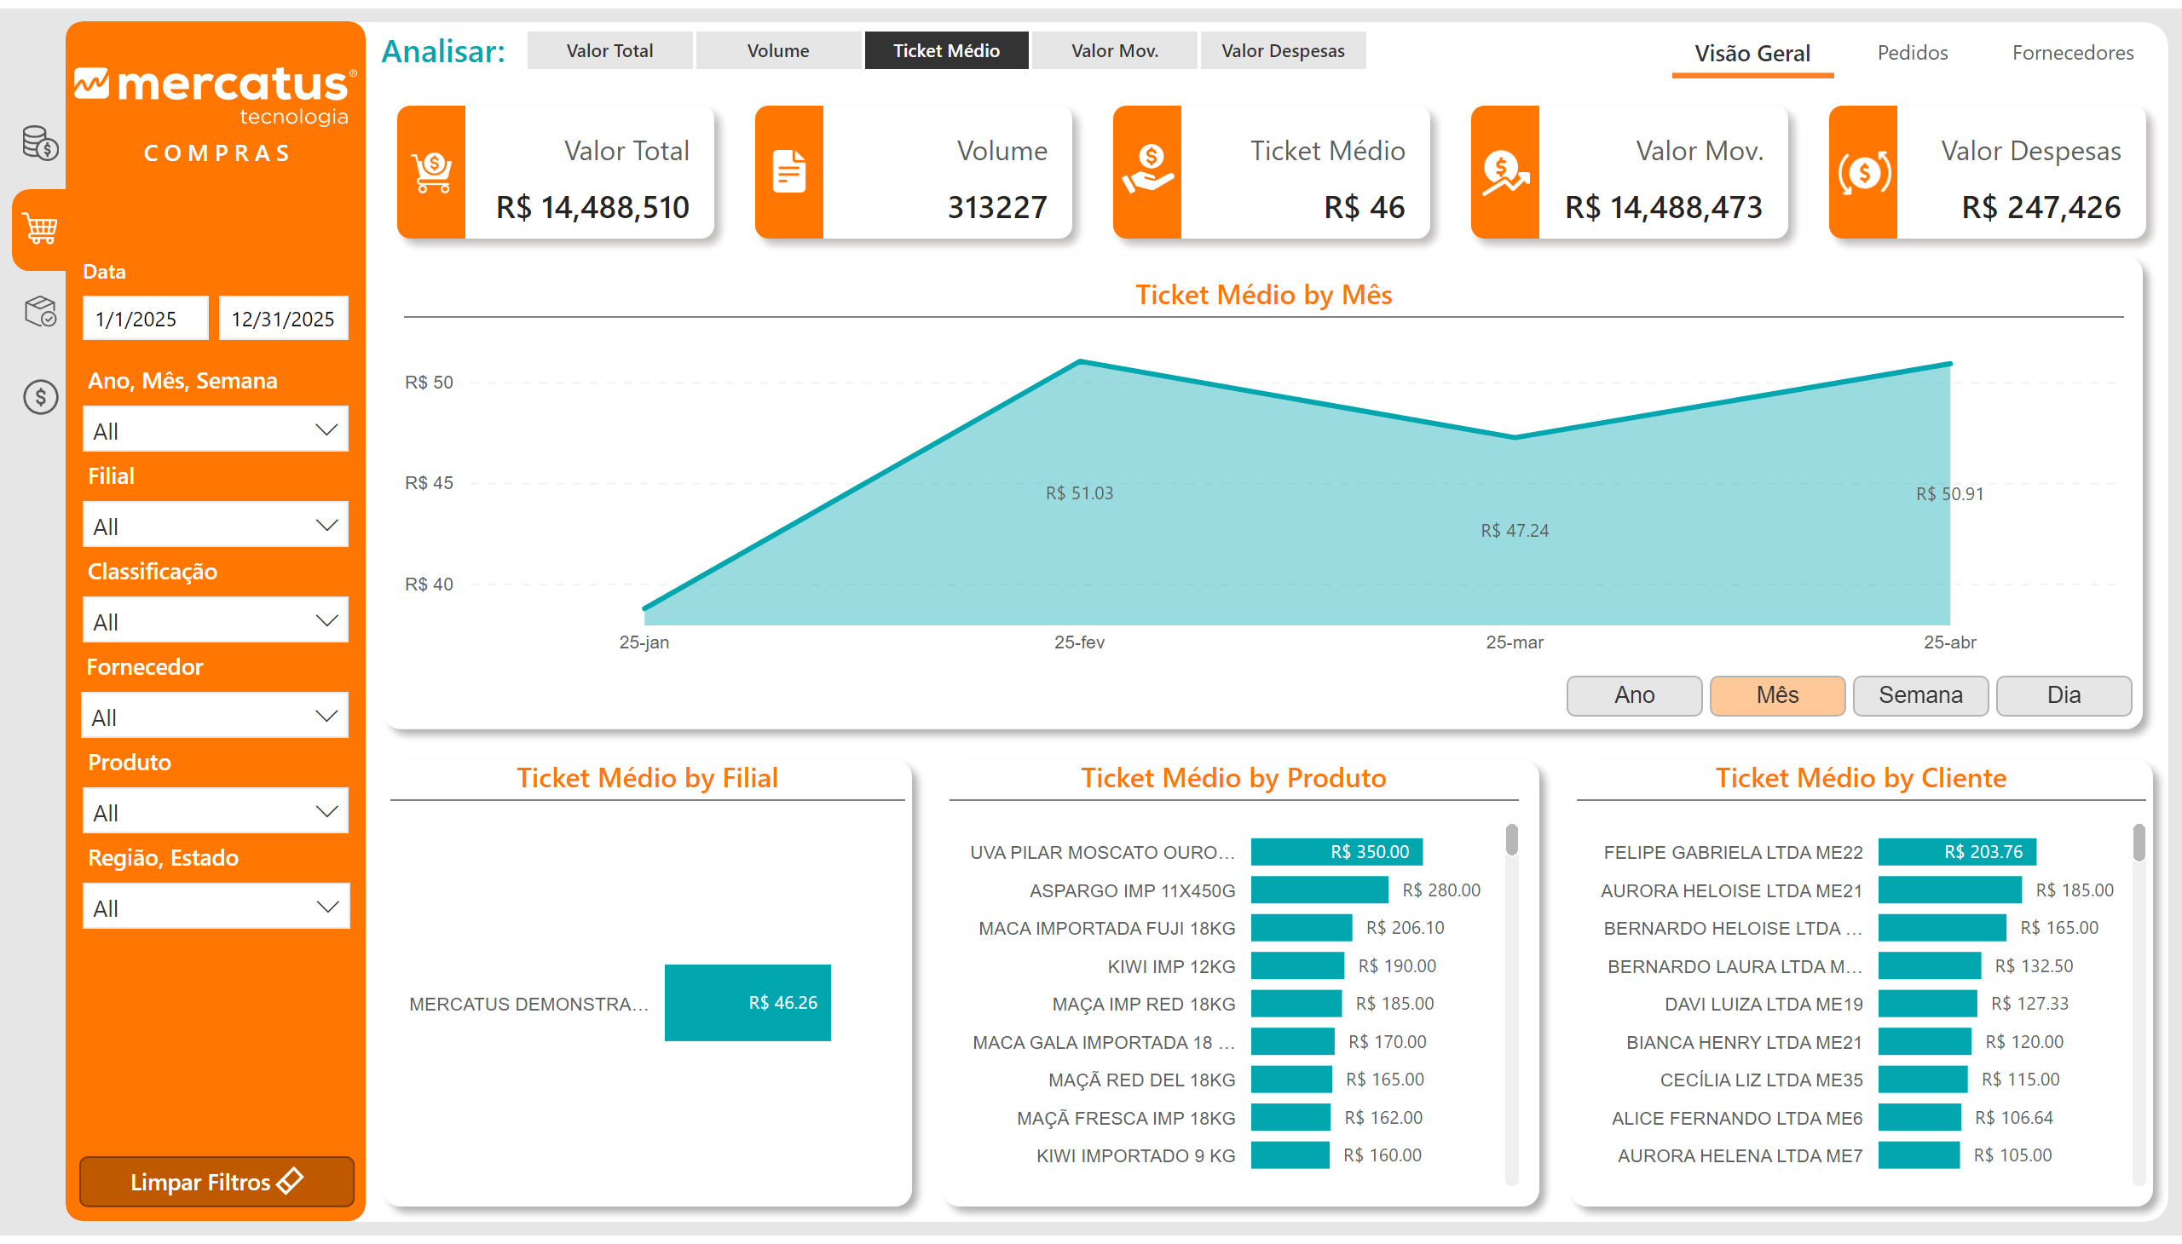
Task: Set chart granularity to Dia
Action: [2063, 695]
